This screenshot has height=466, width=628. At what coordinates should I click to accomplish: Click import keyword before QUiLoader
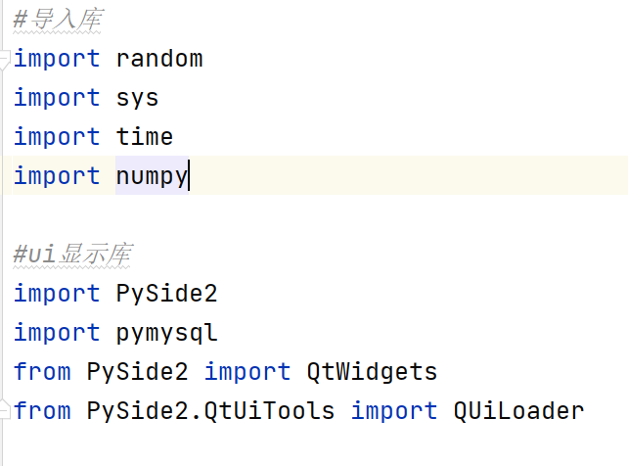click(x=394, y=411)
